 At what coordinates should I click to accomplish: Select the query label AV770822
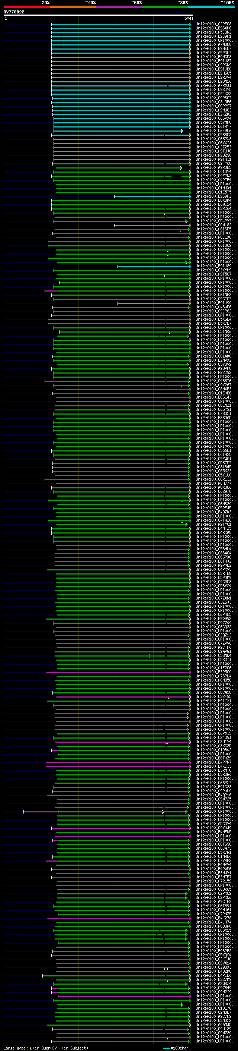pyautogui.click(x=14, y=12)
